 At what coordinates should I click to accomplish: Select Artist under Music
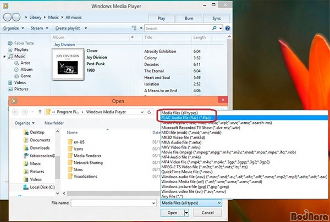coord(25,62)
